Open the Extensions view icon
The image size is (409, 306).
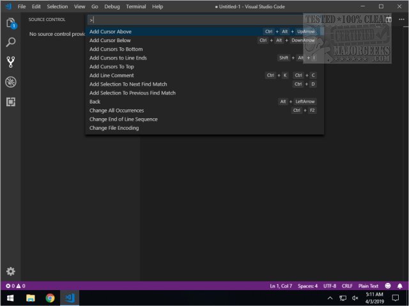[11, 102]
